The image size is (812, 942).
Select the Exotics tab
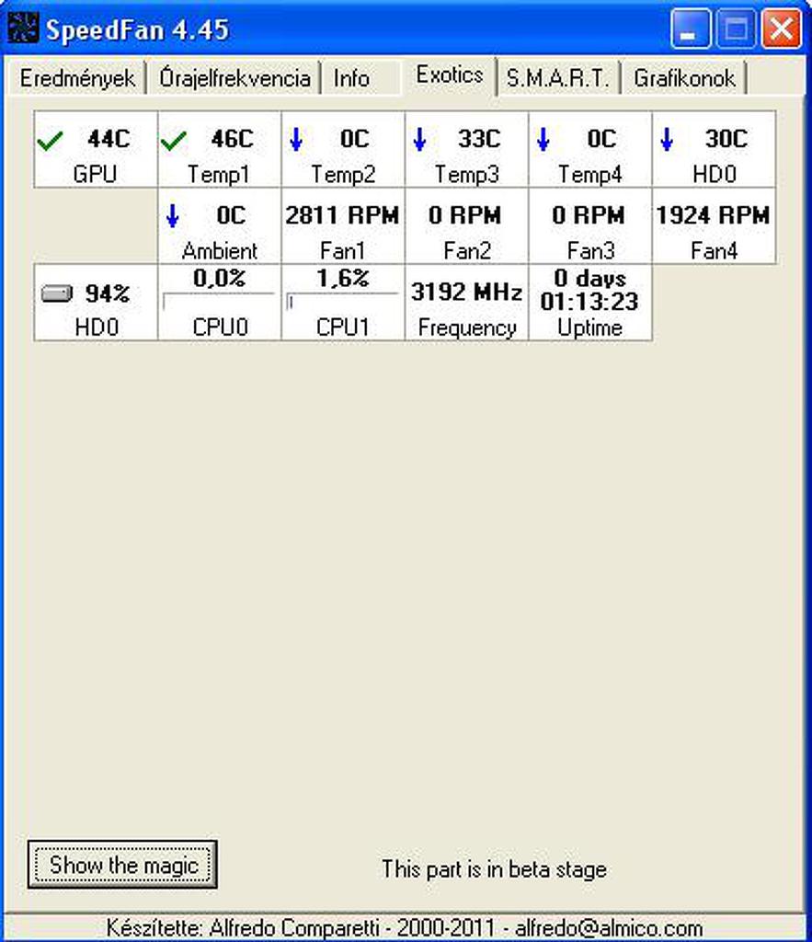click(450, 75)
